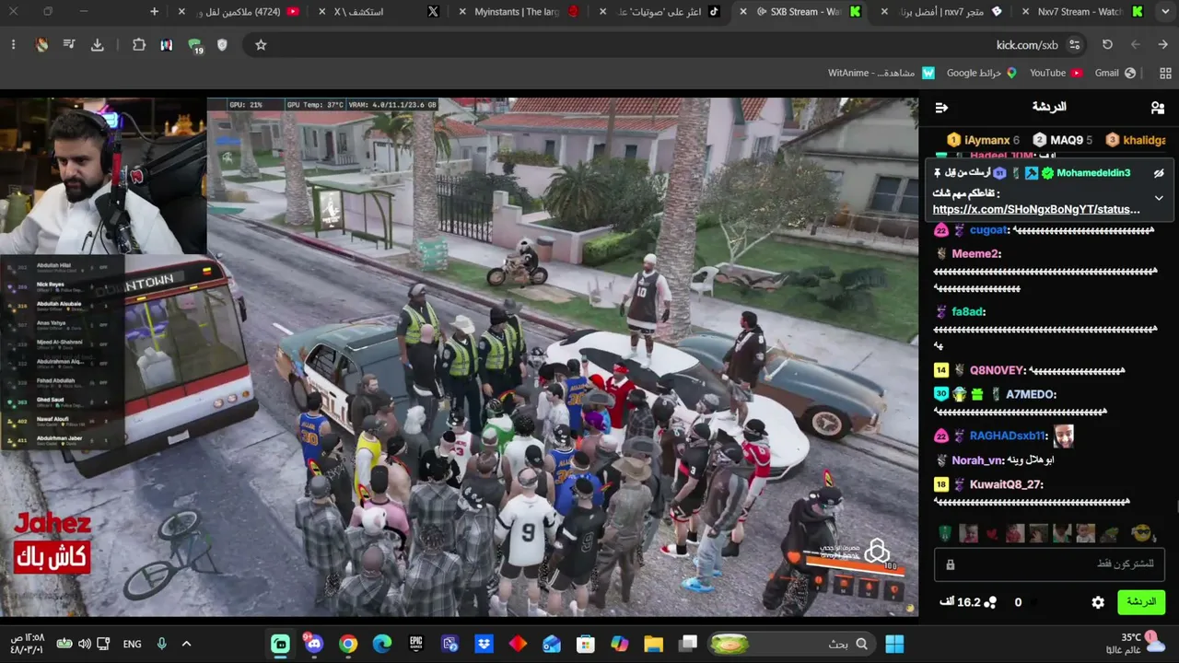Viewport: 1179px width, 663px height.
Task: Click username A7MEDO in chat
Action: pos(1031,394)
